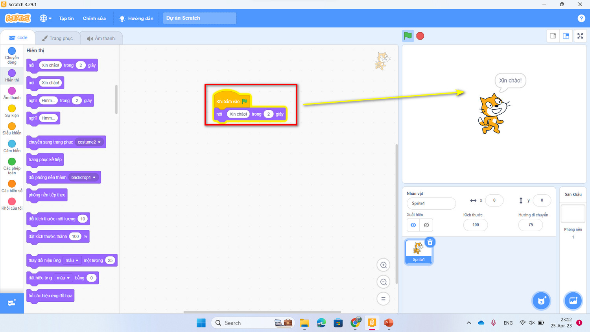Zoom out on the code workspace
This screenshot has width=590, height=332.
(x=383, y=282)
